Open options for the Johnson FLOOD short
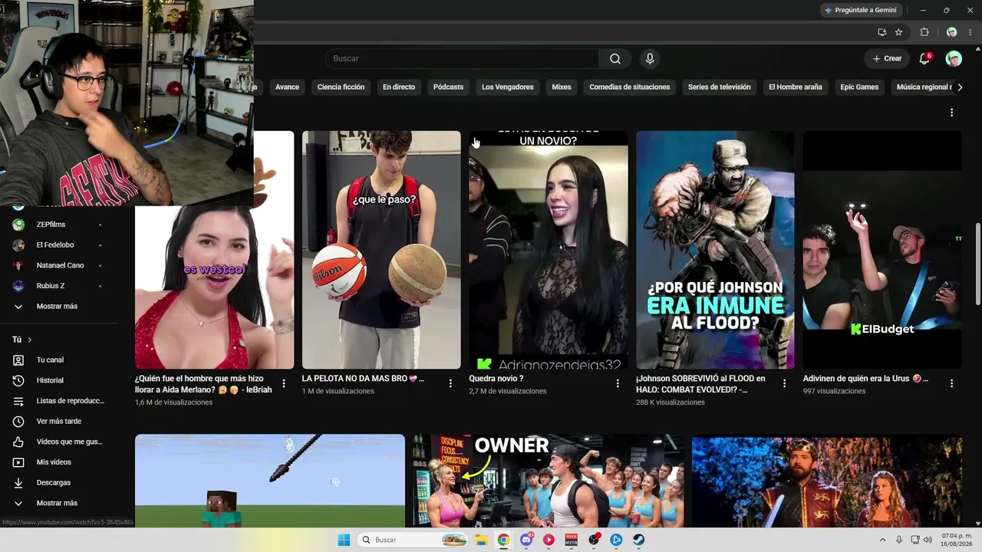Viewport: 982px width, 552px height. point(784,383)
